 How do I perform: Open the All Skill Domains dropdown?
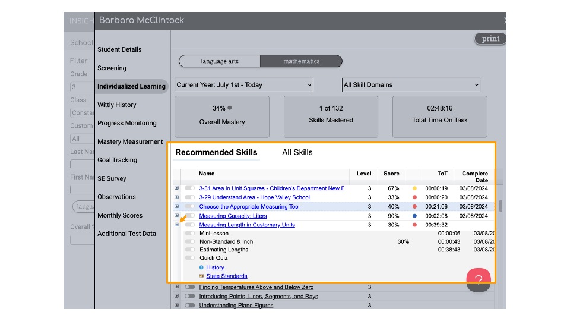point(411,85)
